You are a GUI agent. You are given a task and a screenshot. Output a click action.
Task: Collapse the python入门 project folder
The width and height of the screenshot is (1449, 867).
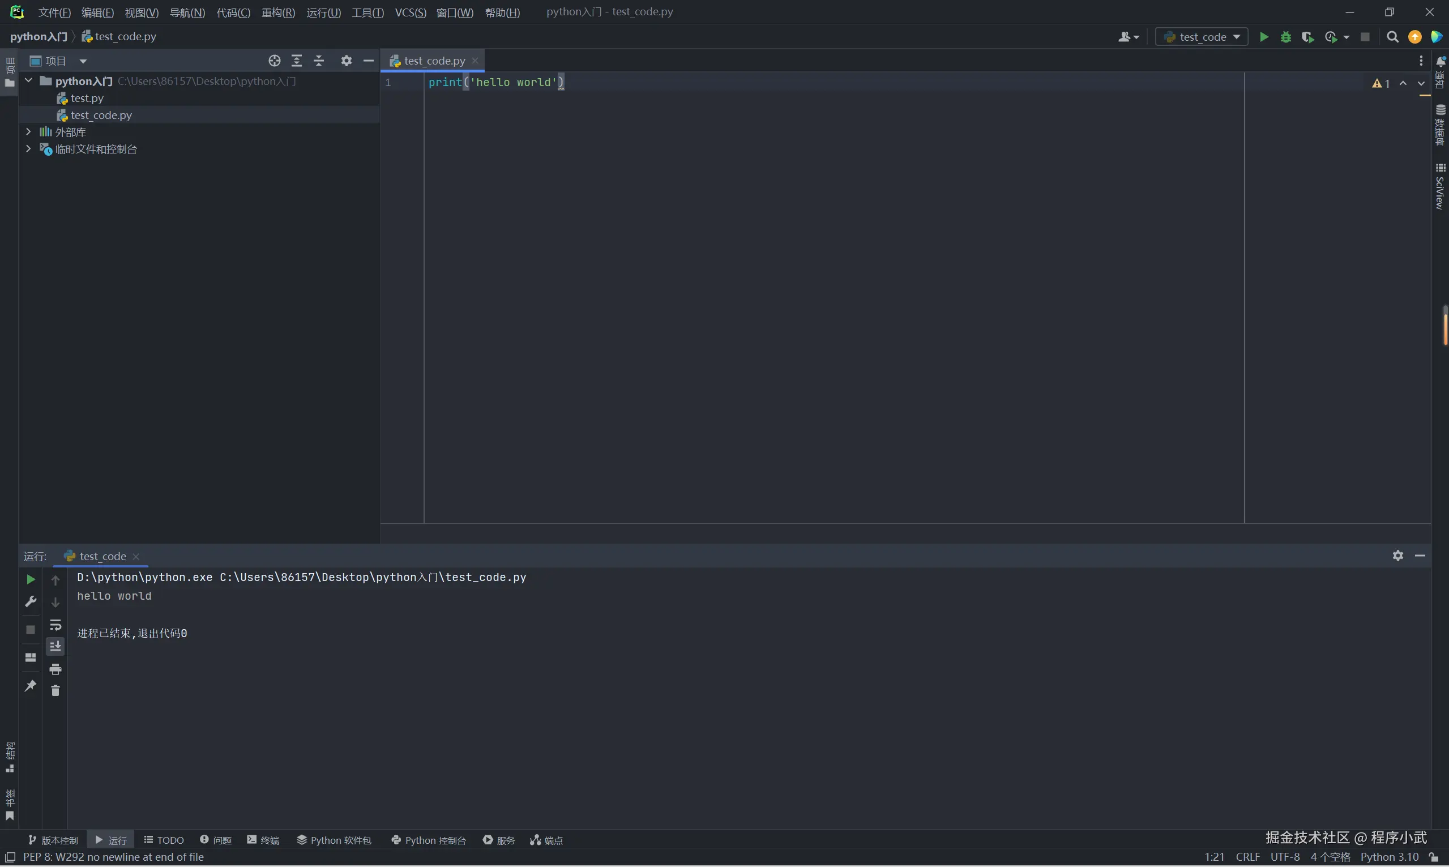click(x=28, y=80)
